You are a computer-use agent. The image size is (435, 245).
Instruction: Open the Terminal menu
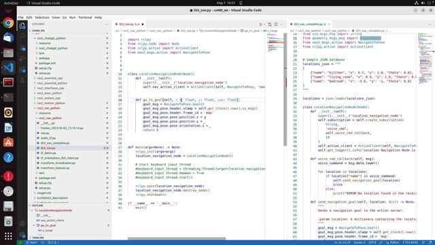(85, 17)
